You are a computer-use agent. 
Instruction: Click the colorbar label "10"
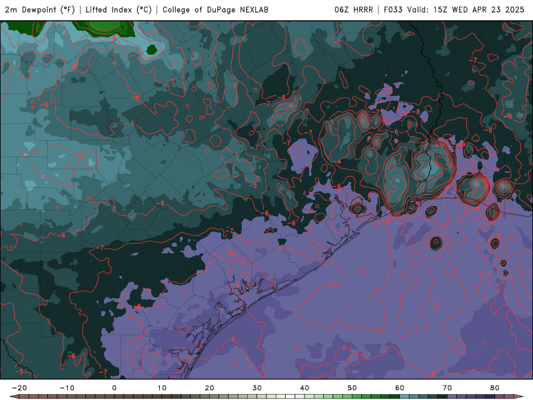[x=162, y=388]
